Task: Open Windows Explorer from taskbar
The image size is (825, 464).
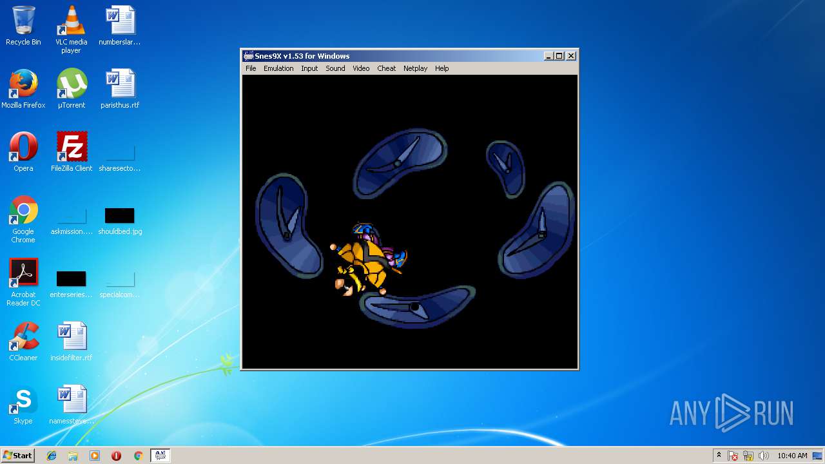Action: point(73,456)
